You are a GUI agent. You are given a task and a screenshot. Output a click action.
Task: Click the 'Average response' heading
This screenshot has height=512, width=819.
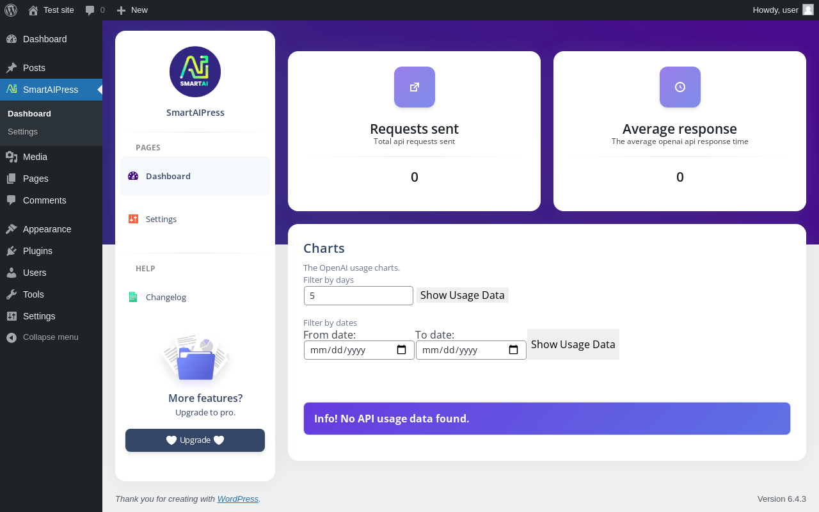click(x=680, y=129)
